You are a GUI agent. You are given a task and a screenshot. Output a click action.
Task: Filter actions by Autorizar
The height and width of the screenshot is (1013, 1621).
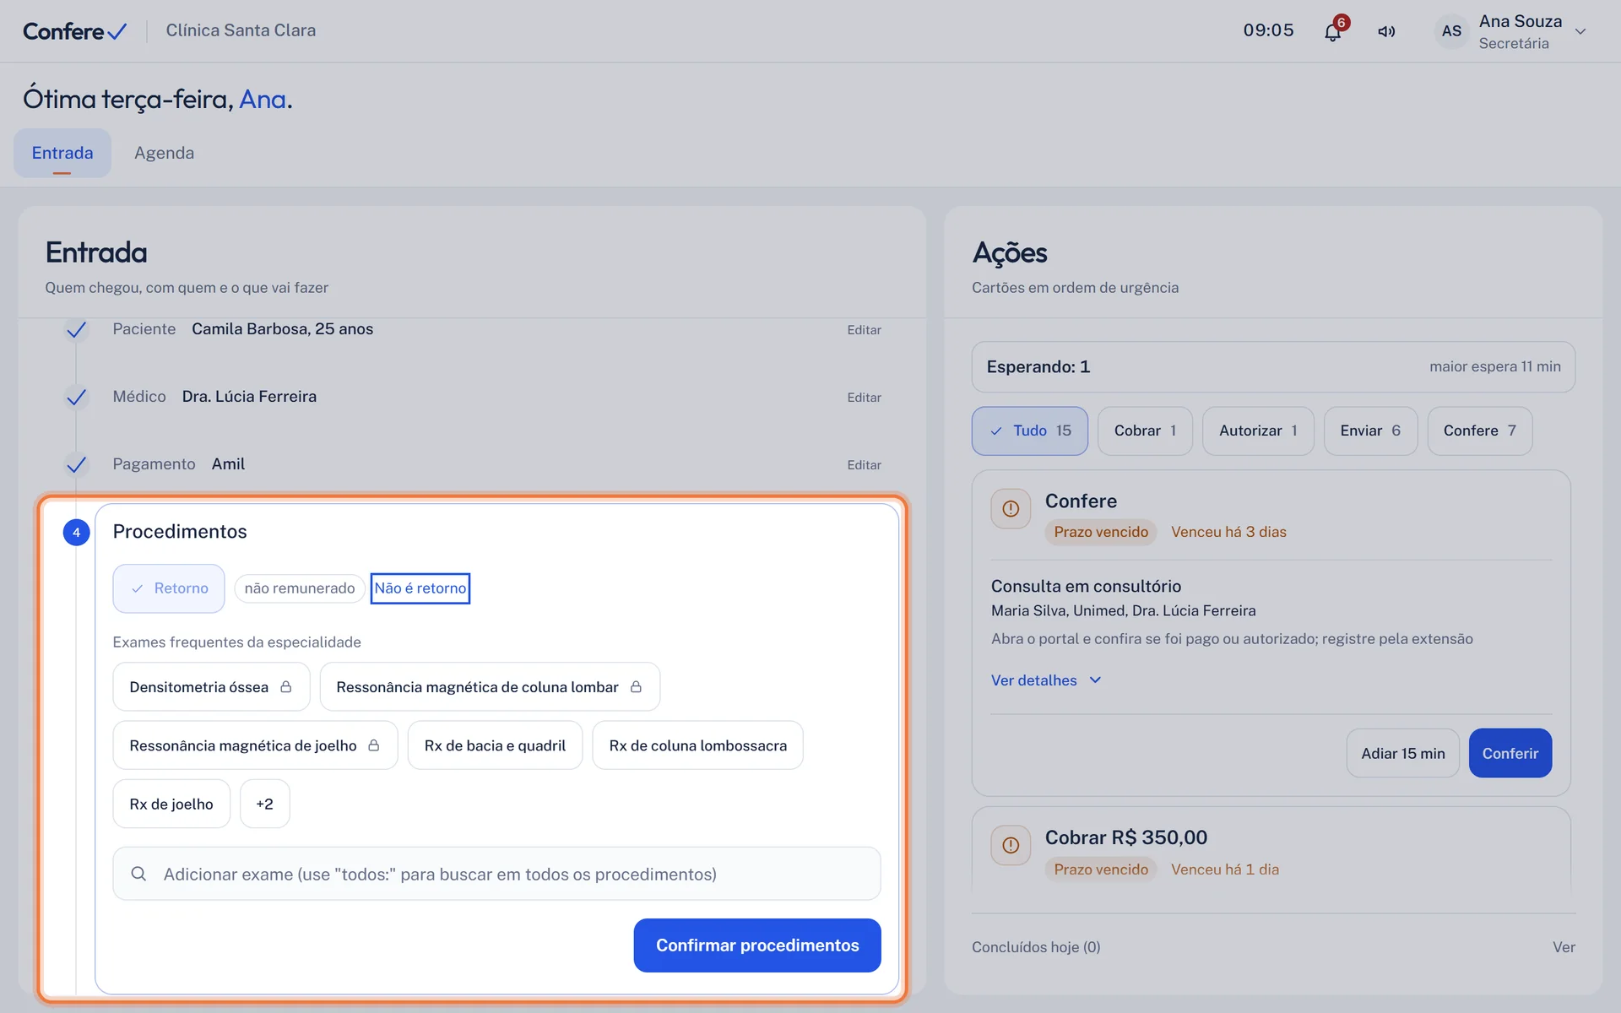click(x=1258, y=431)
